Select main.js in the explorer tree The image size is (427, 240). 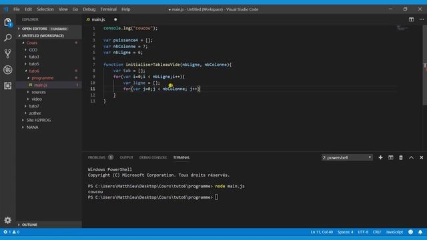coord(49,85)
